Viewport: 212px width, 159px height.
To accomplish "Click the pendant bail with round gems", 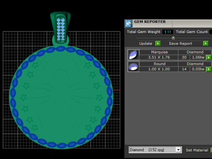I will [x=61, y=27].
